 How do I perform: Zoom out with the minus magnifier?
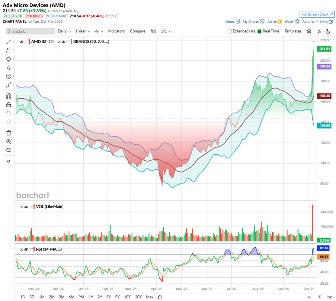tap(9, 150)
